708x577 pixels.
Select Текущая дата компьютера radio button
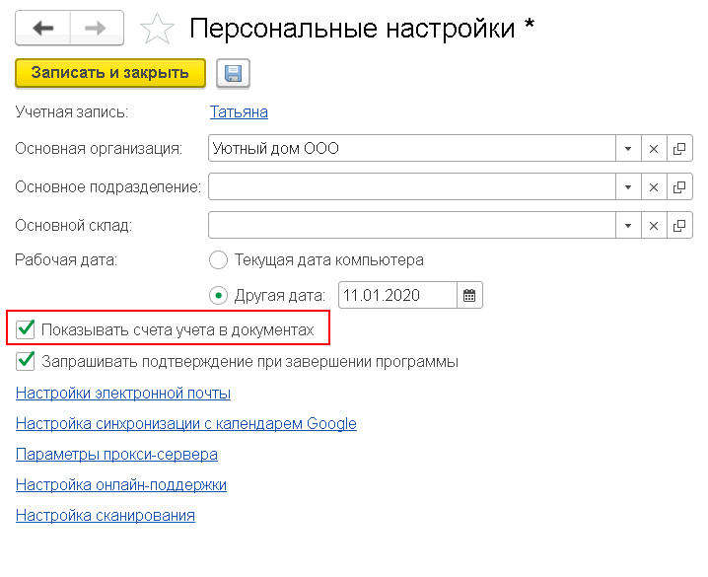point(218,260)
